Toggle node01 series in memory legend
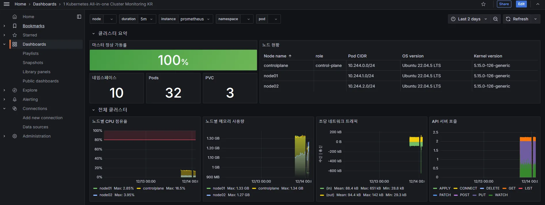 219,188
